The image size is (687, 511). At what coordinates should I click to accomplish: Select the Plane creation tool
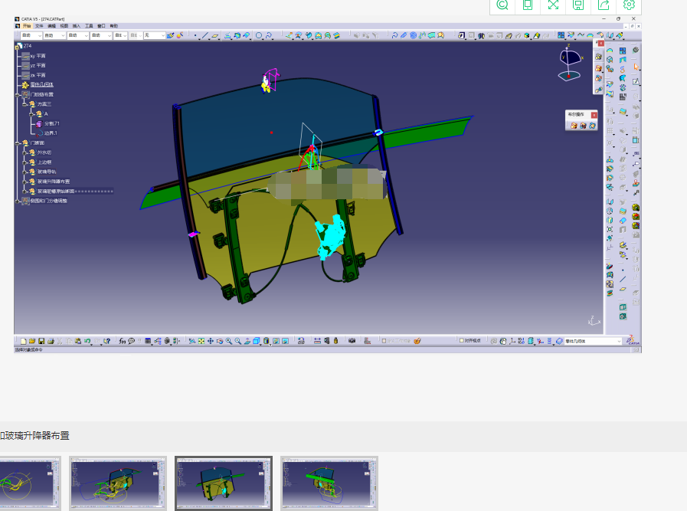tap(214, 35)
